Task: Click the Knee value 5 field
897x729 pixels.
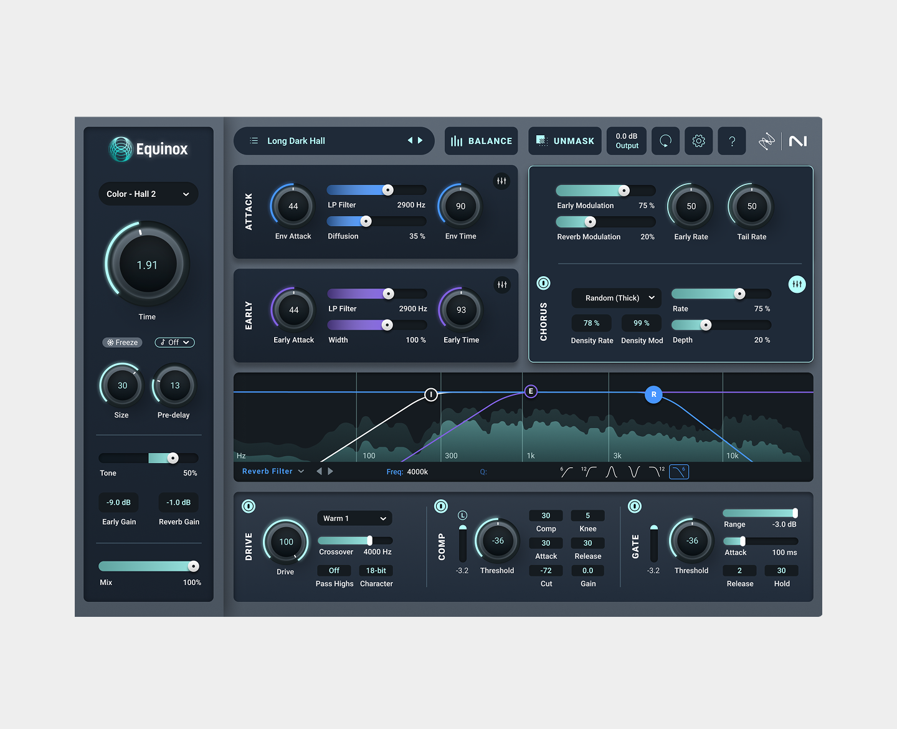Action: coord(587,516)
